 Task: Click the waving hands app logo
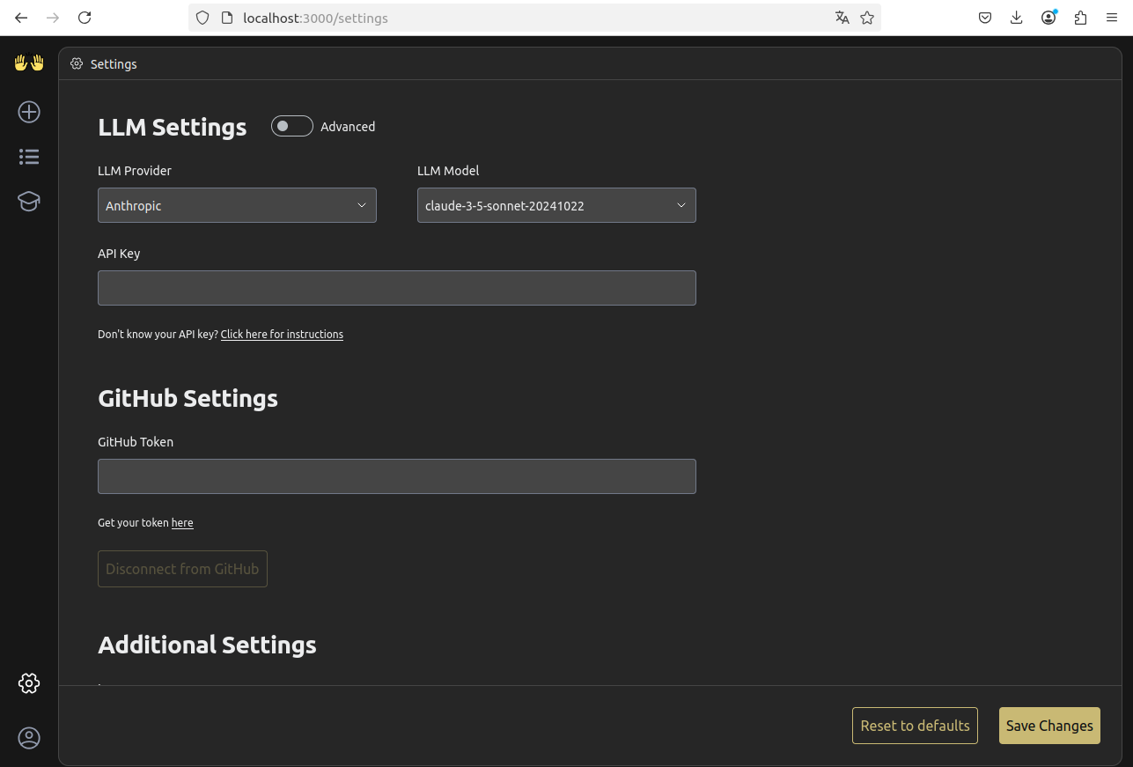[28, 63]
